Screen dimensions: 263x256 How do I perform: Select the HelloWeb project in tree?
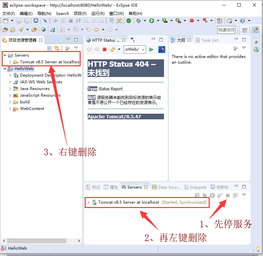tap(24, 69)
